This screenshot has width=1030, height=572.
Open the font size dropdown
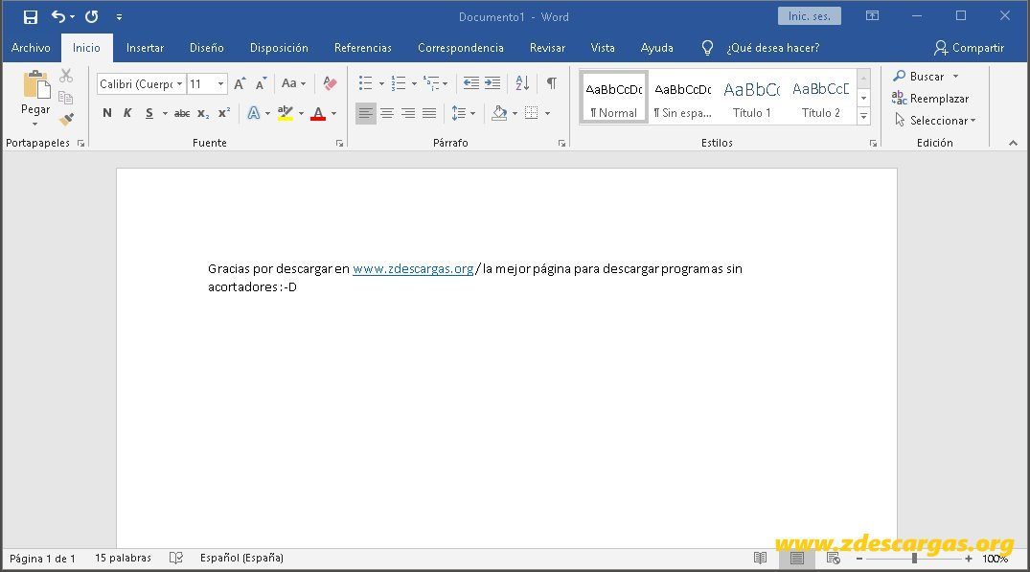point(220,83)
